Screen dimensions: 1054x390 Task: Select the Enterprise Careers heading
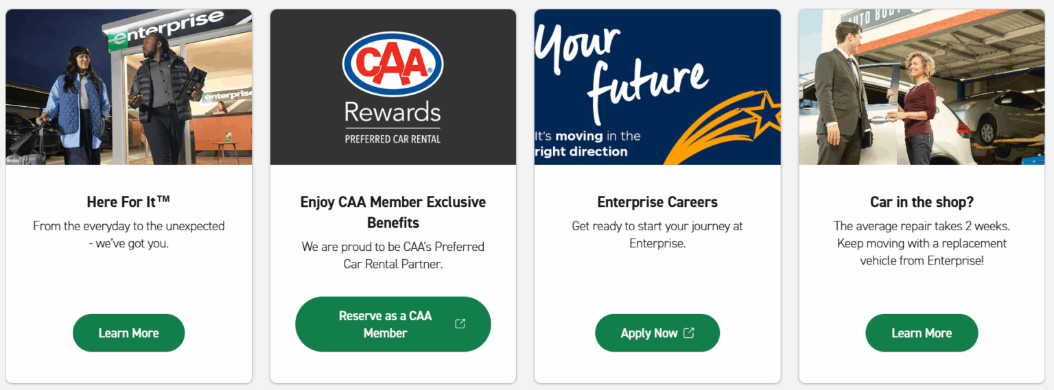point(657,202)
